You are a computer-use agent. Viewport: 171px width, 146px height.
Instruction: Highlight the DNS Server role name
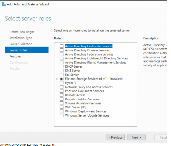[73, 71]
